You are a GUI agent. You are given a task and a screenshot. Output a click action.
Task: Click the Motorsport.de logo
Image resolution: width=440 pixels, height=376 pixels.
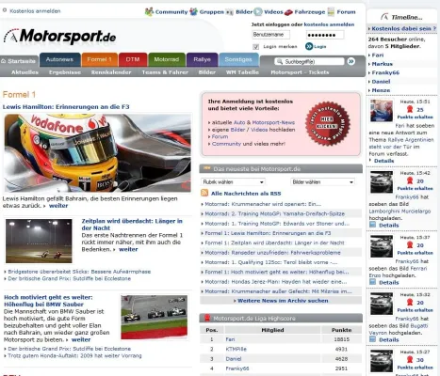[x=60, y=37]
